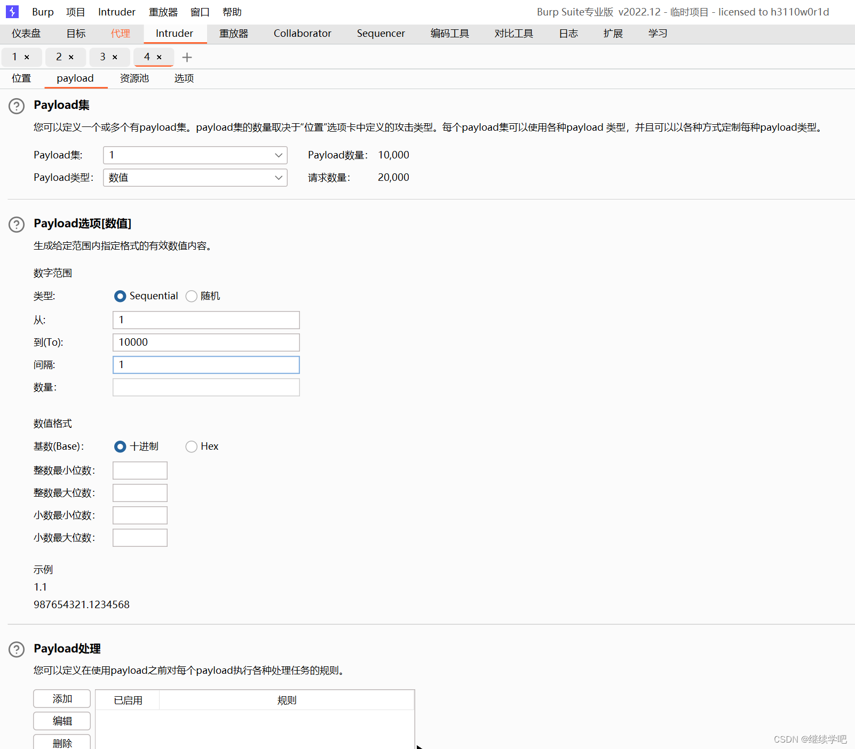This screenshot has height=749, width=855.
Task: Open the 帮助 menu
Action: [232, 12]
